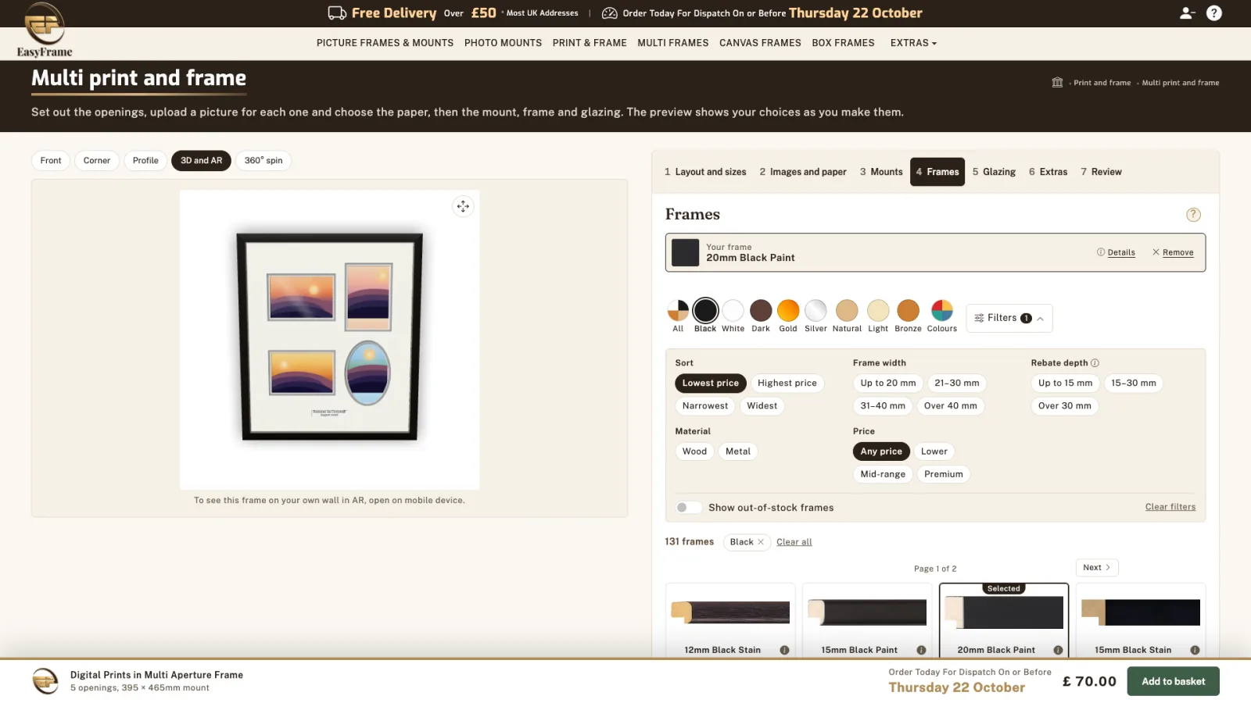
Task: Switch preview to Corner view
Action: 97,161
